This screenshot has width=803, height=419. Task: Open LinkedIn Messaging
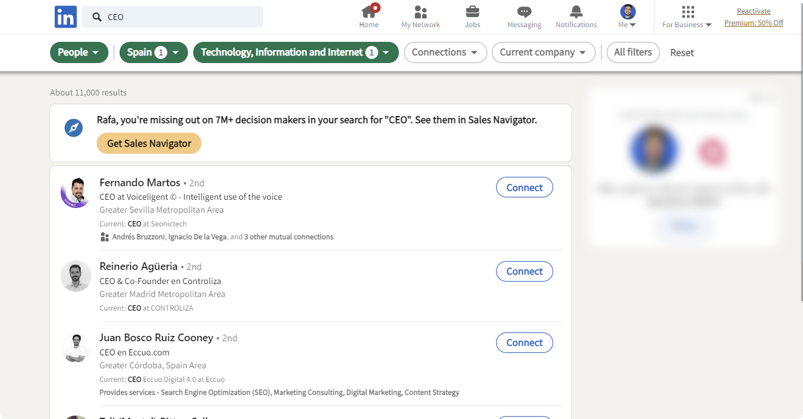524,16
